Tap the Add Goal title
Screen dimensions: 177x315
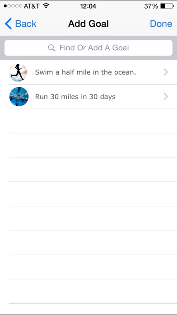[x=88, y=24]
